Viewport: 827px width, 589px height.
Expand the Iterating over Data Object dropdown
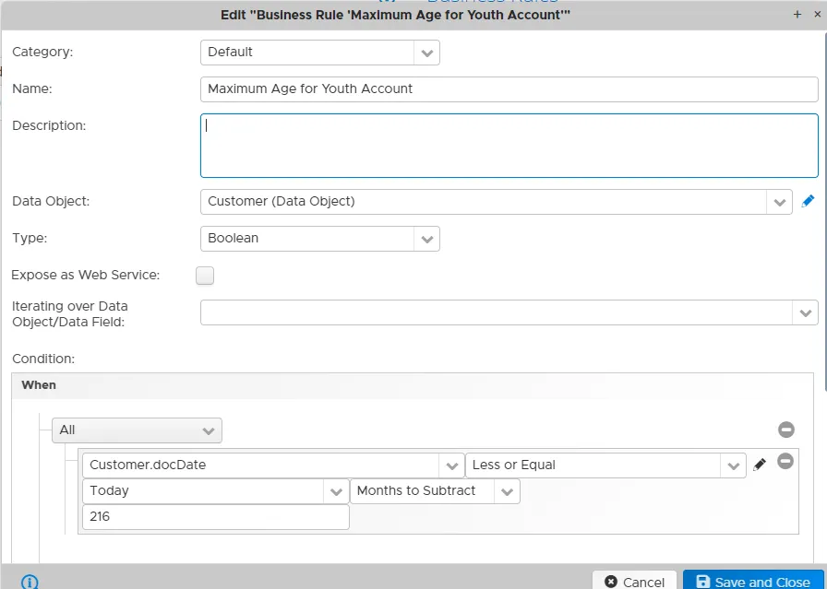pyautogui.click(x=509, y=312)
